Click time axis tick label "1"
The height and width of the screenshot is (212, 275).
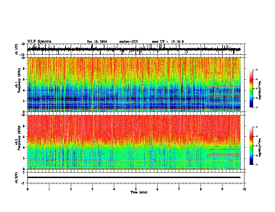tap(49, 189)
